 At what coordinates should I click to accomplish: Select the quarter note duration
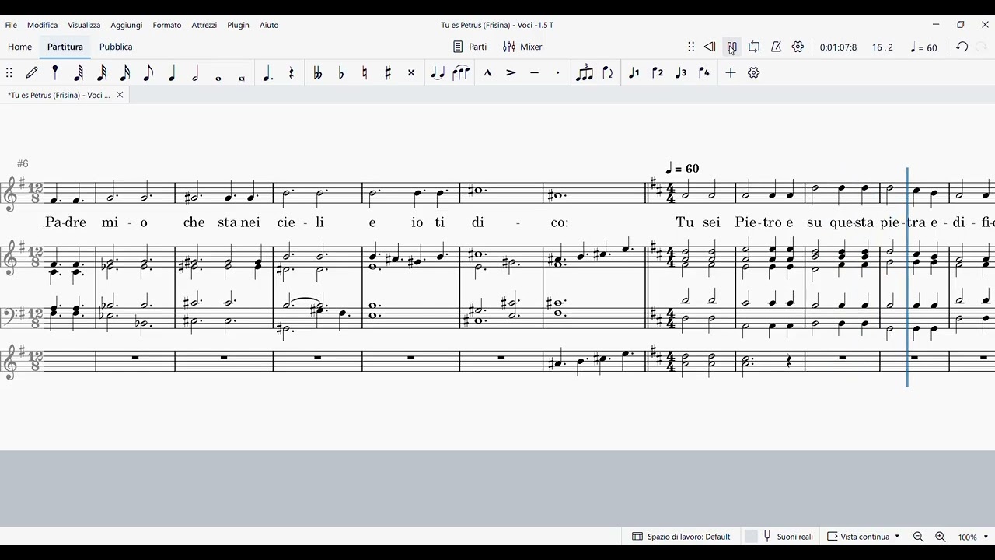coord(172,72)
